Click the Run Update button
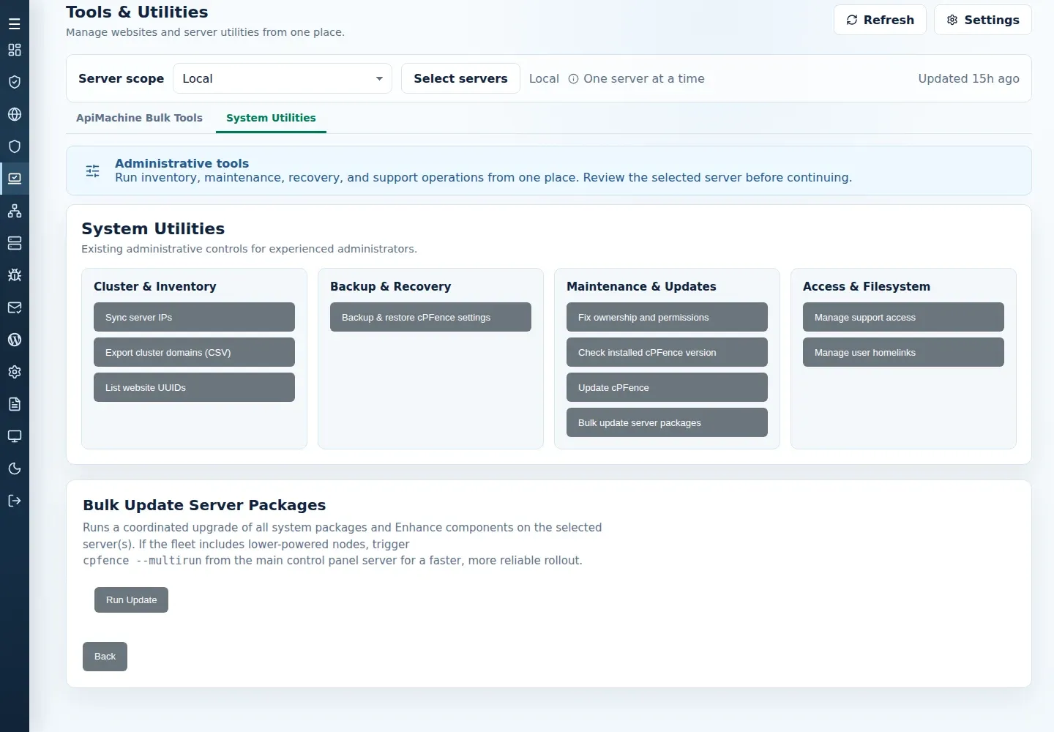Viewport: 1054px width, 732px height. tap(131, 600)
